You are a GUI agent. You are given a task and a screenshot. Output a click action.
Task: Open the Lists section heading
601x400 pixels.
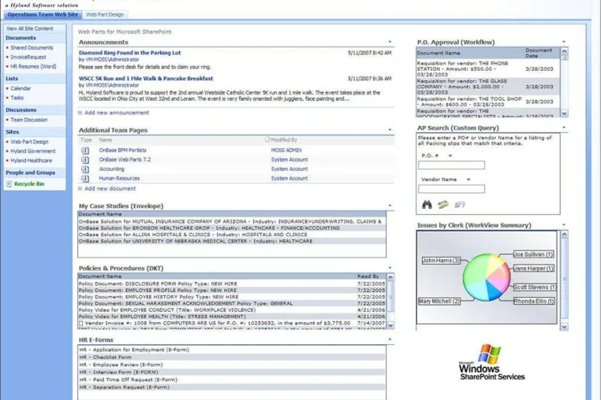12,79
